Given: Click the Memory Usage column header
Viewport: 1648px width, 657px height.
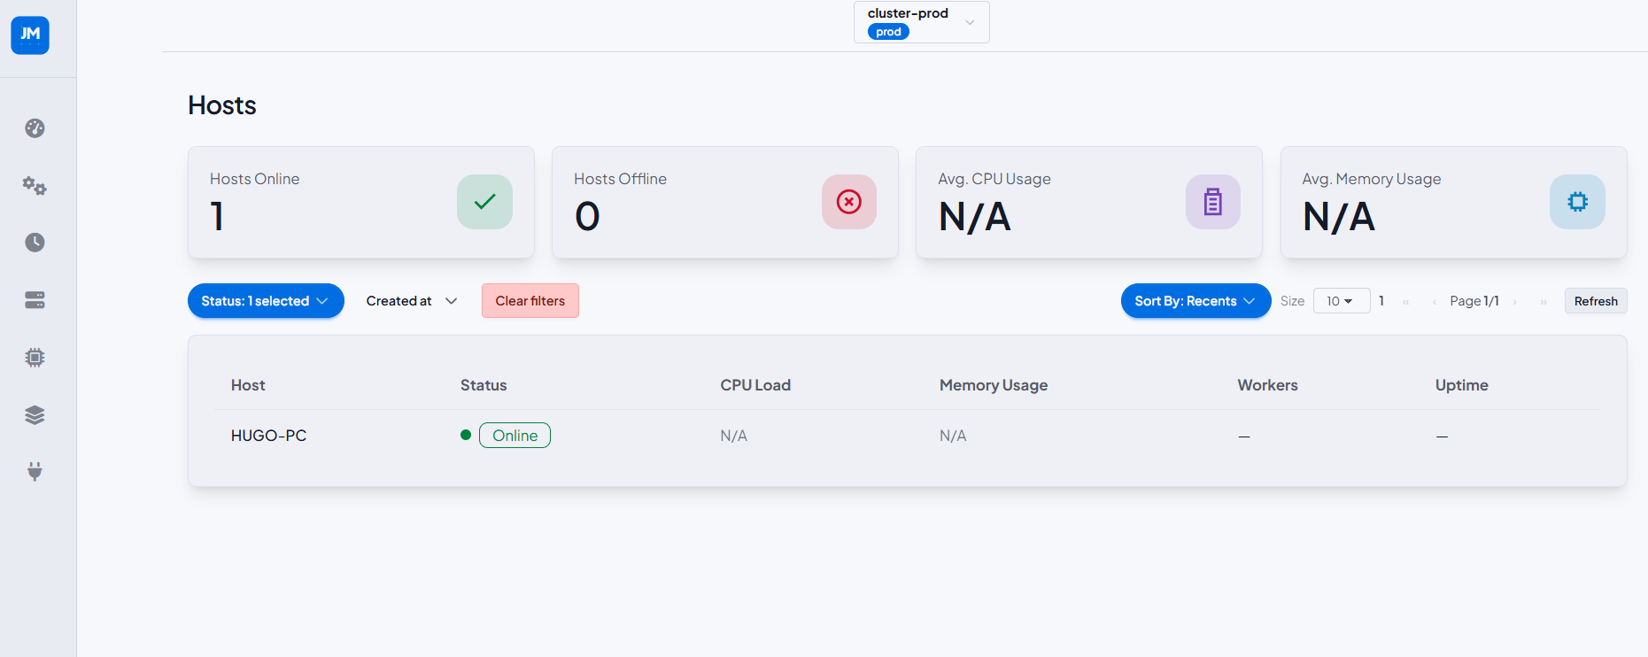Looking at the screenshot, I should [x=994, y=385].
